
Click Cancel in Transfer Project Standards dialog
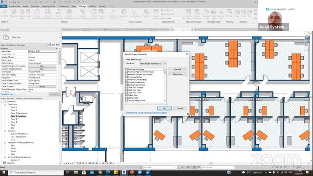(x=180, y=109)
